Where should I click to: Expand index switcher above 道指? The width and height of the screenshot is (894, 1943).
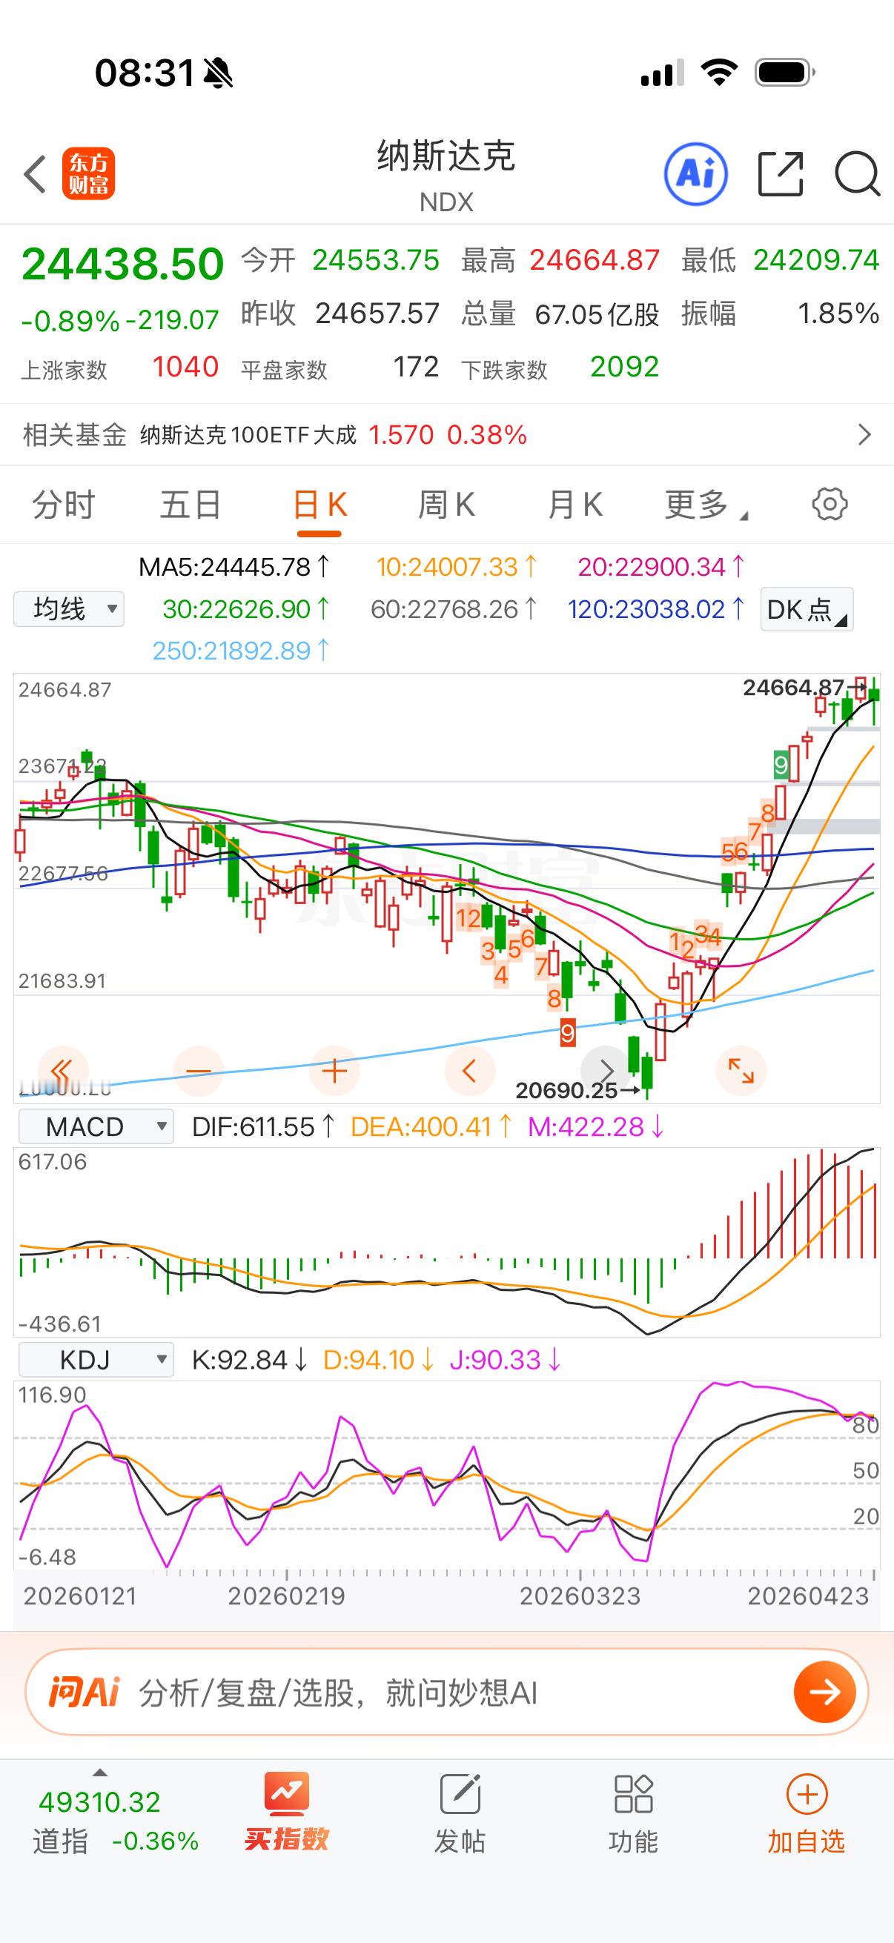coord(99,1773)
